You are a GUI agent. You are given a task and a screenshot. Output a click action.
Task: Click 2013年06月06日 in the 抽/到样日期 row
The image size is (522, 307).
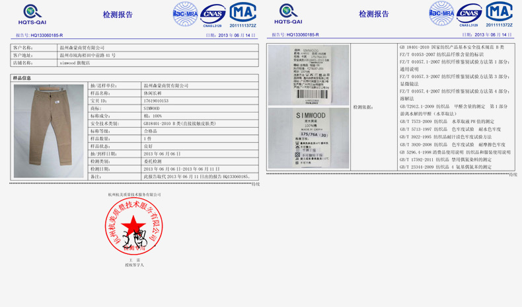coord(162,154)
